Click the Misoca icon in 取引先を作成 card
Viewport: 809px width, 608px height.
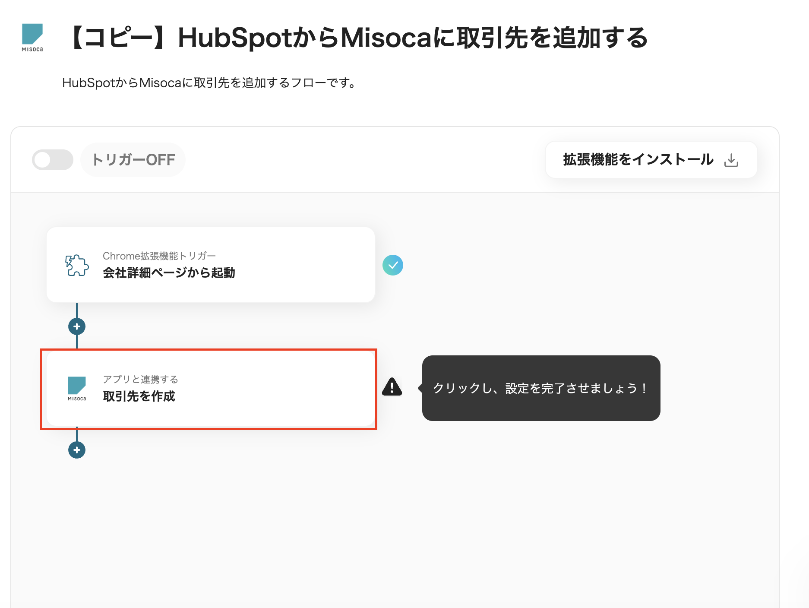click(x=77, y=389)
